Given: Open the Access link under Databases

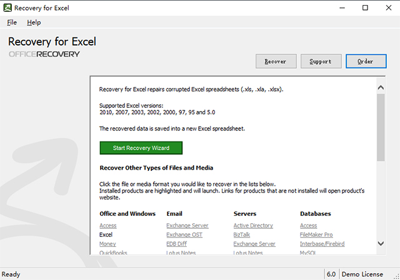Looking at the screenshot, I should tap(308, 226).
